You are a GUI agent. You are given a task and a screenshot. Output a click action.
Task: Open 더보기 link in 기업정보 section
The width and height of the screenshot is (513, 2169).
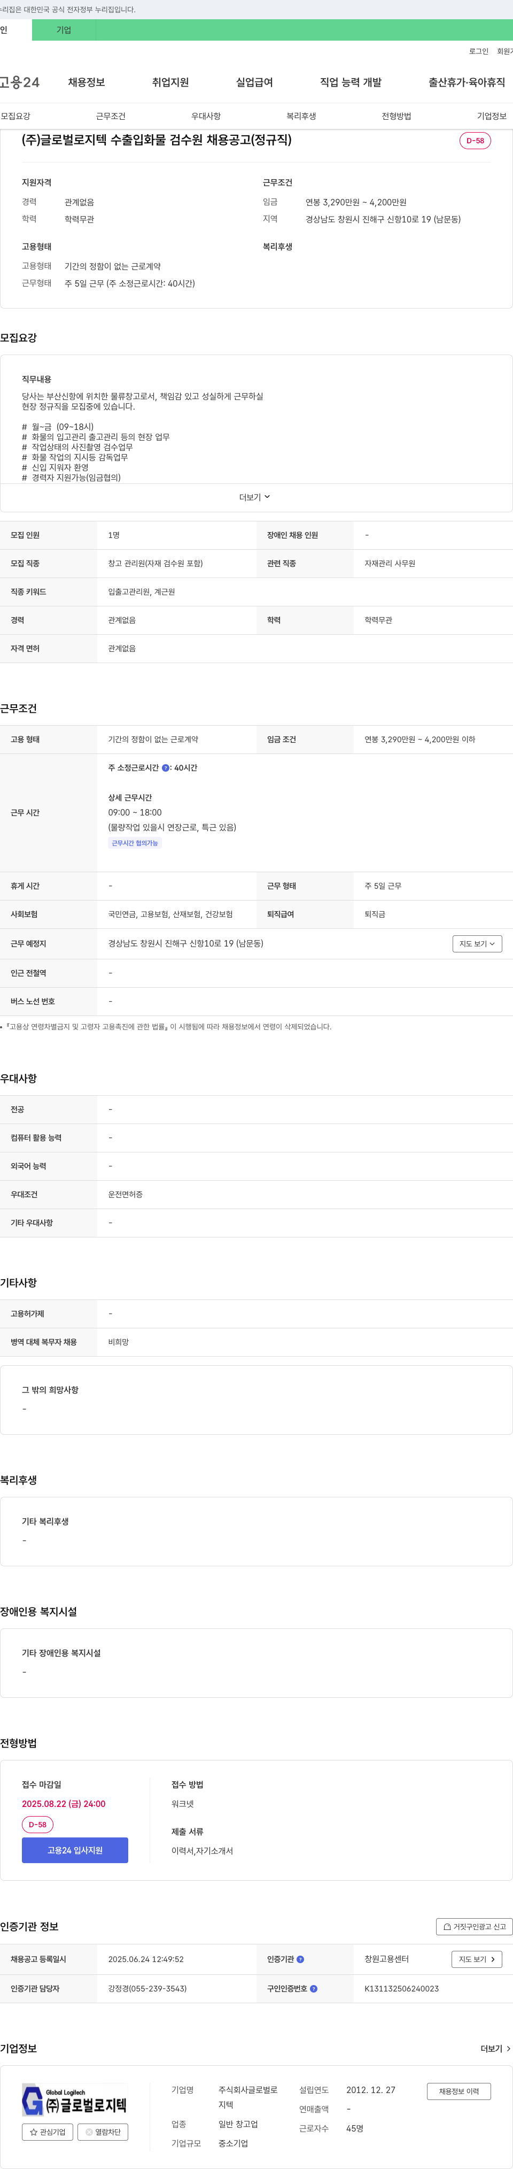pos(495,2049)
